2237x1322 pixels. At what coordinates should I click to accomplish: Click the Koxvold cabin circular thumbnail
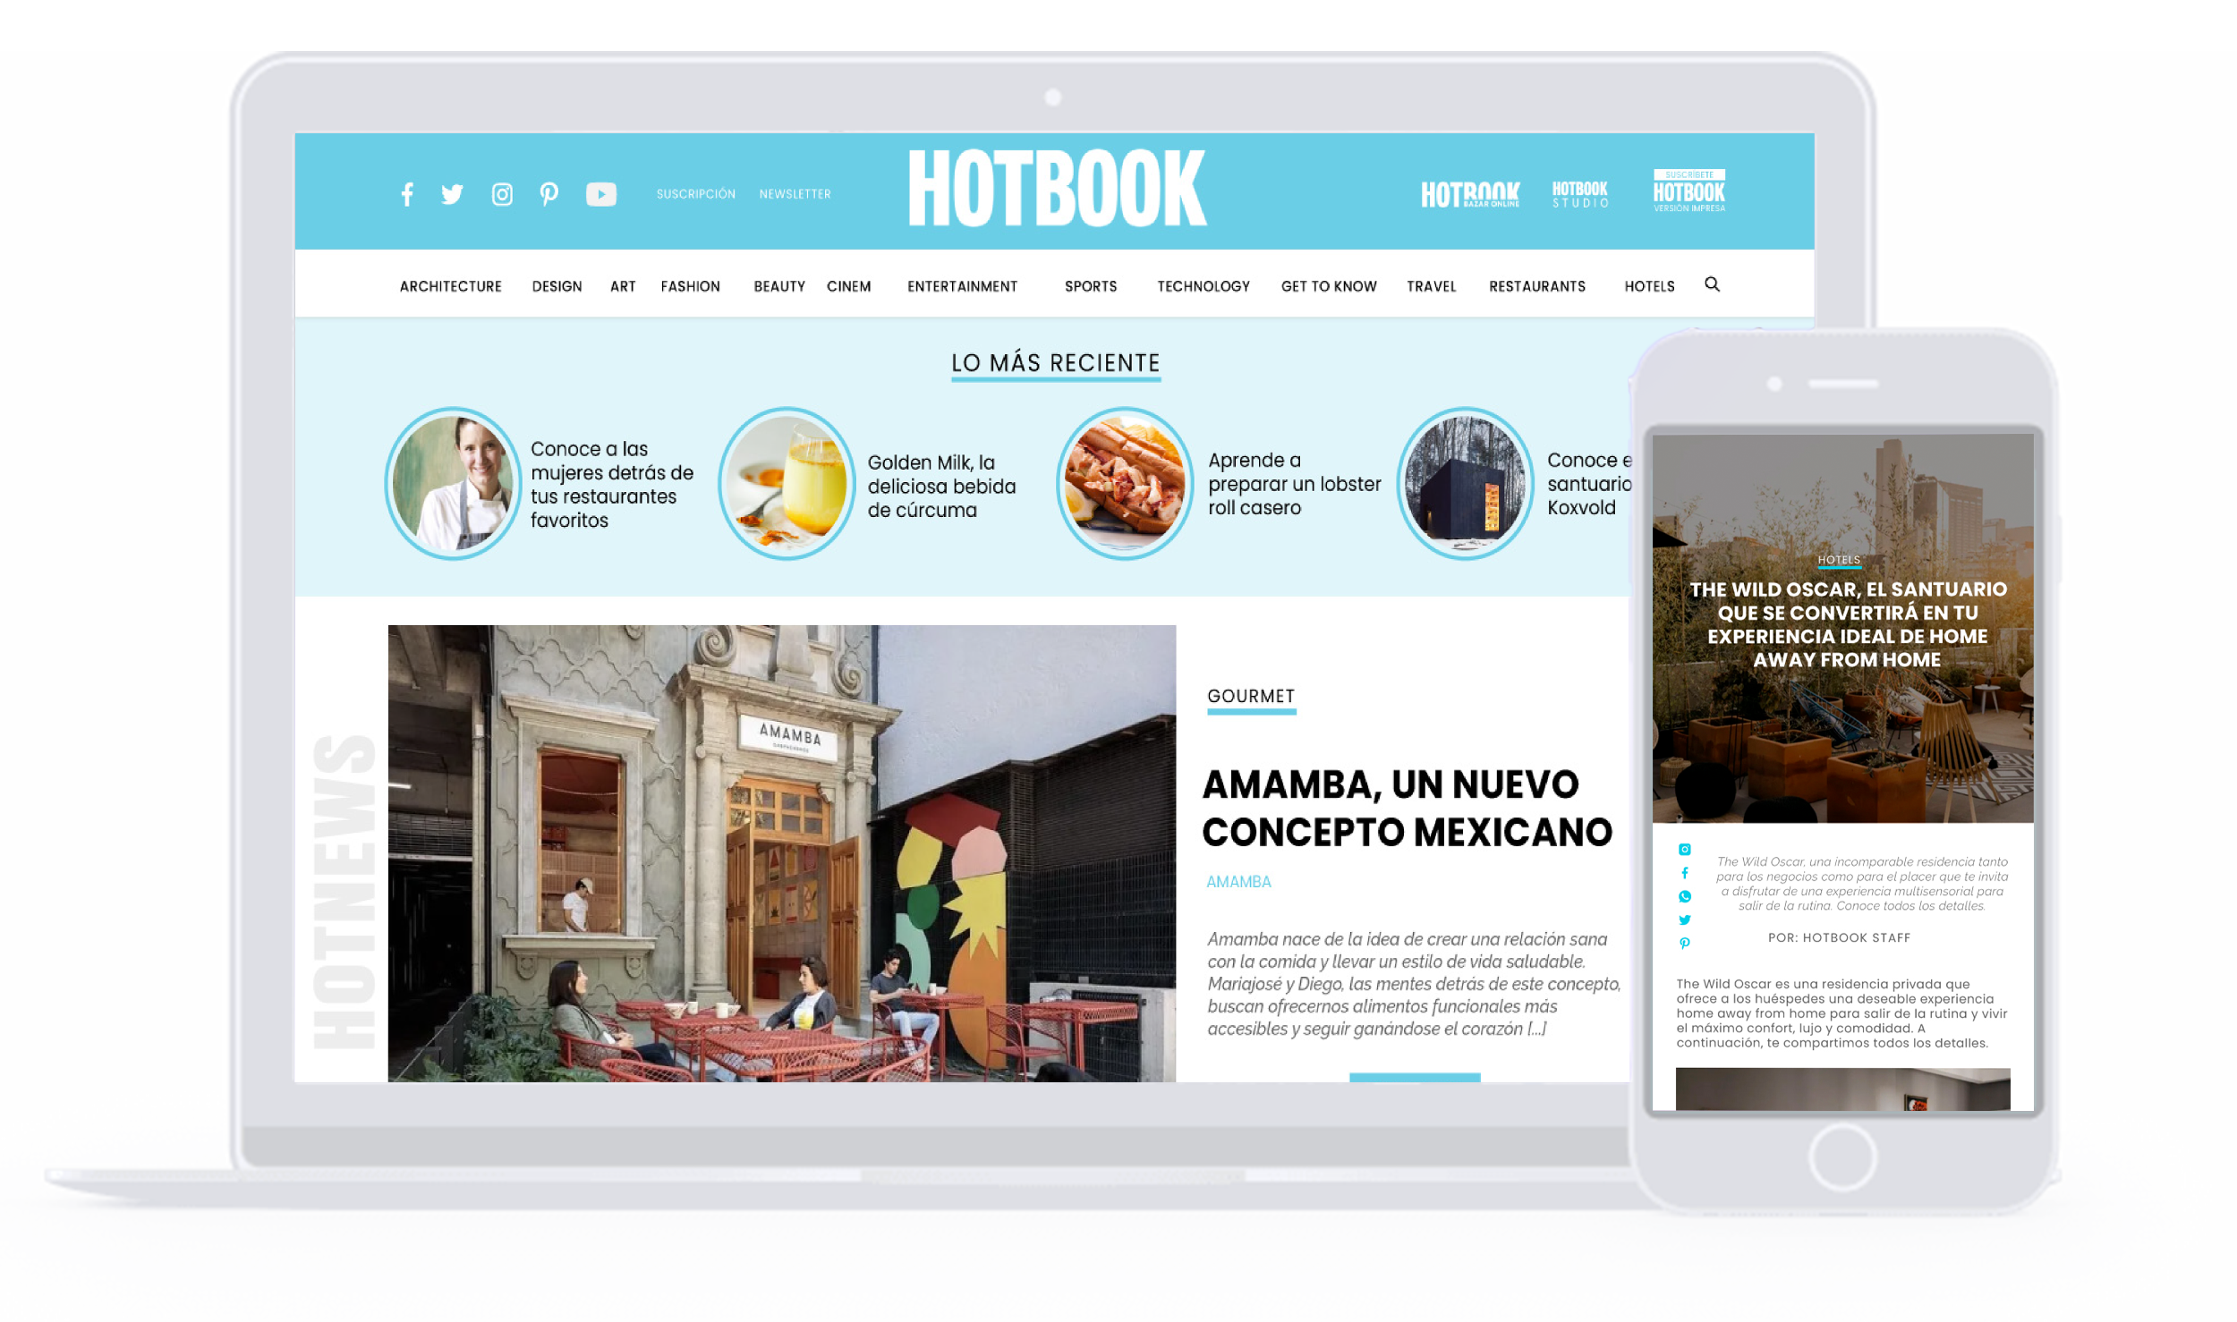point(1466,484)
